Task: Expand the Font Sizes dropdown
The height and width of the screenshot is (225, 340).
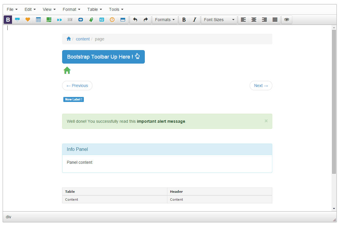Action: (x=219, y=20)
